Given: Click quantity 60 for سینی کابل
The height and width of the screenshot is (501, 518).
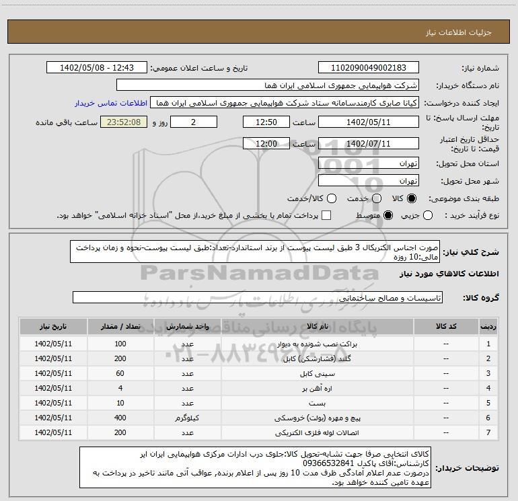Looking at the screenshot, I should coord(120,373).
